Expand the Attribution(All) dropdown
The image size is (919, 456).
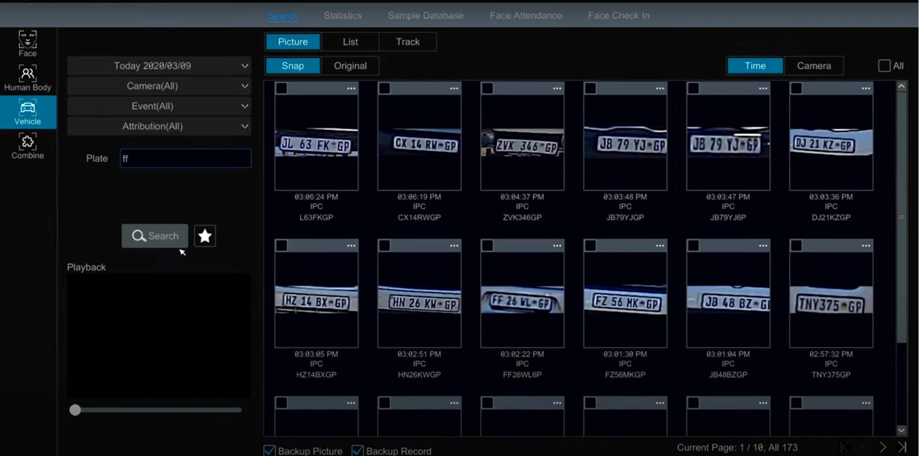click(159, 126)
